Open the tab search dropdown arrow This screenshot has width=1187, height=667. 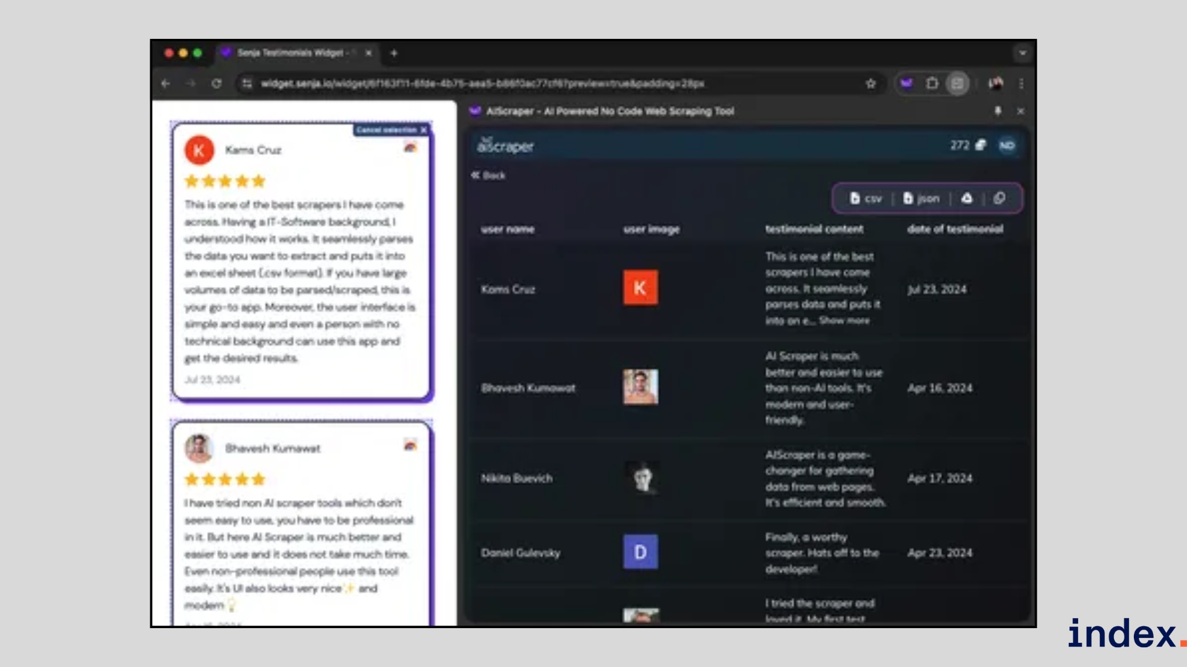[x=1023, y=53]
